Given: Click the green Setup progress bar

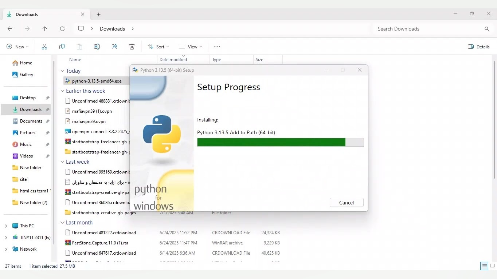Looking at the screenshot, I should click(x=281, y=142).
